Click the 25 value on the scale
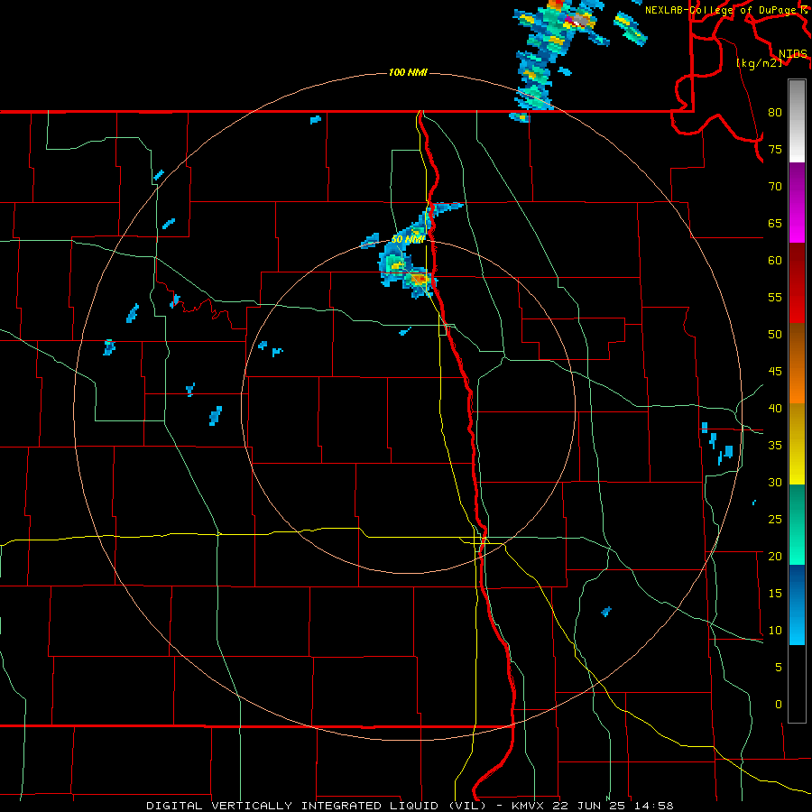Viewport: 812px width, 812px height. tap(775, 520)
